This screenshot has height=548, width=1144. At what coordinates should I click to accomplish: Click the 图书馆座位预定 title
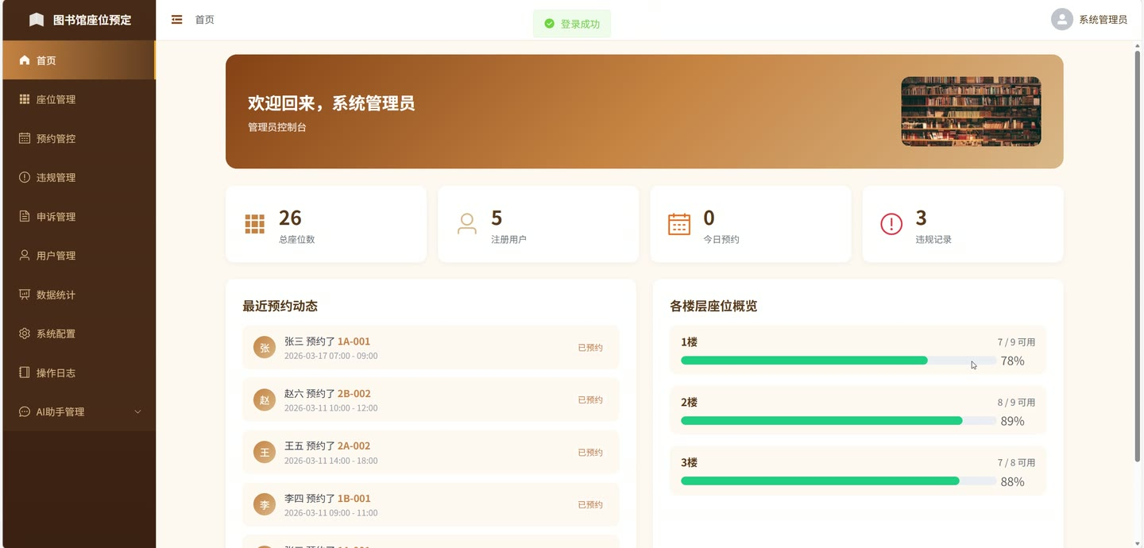point(92,20)
